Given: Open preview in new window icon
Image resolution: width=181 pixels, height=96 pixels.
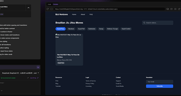Looking at the screenshot, I should pos(179,9).
